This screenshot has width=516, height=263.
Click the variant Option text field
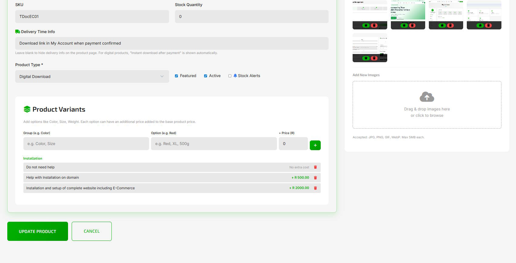pyautogui.click(x=214, y=144)
